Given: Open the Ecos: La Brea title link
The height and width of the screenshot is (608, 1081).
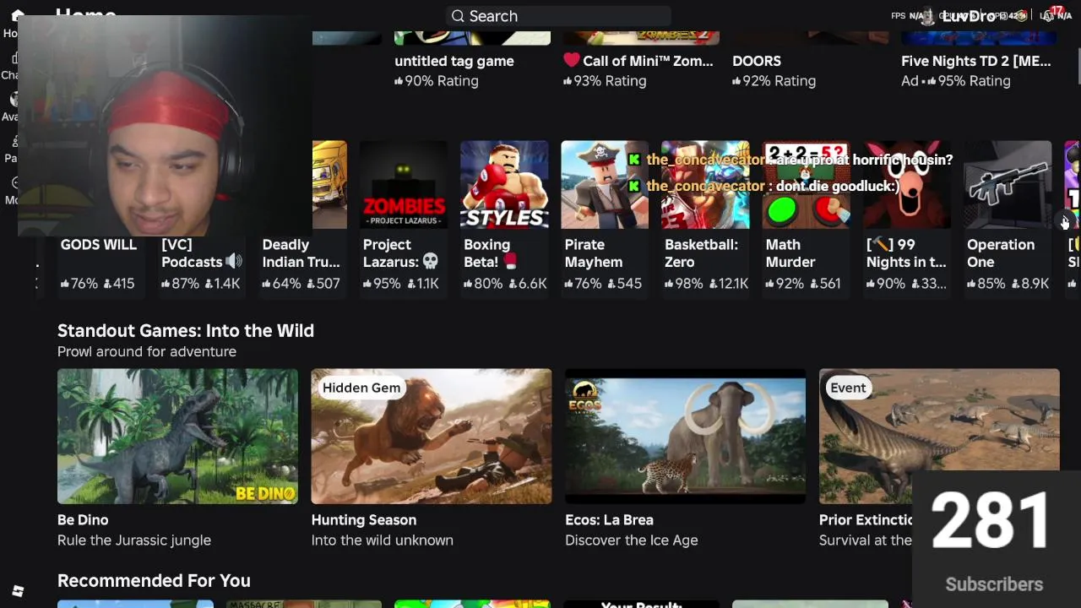Looking at the screenshot, I should tap(609, 520).
